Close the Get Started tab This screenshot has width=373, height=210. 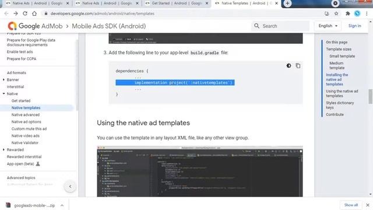207,3
